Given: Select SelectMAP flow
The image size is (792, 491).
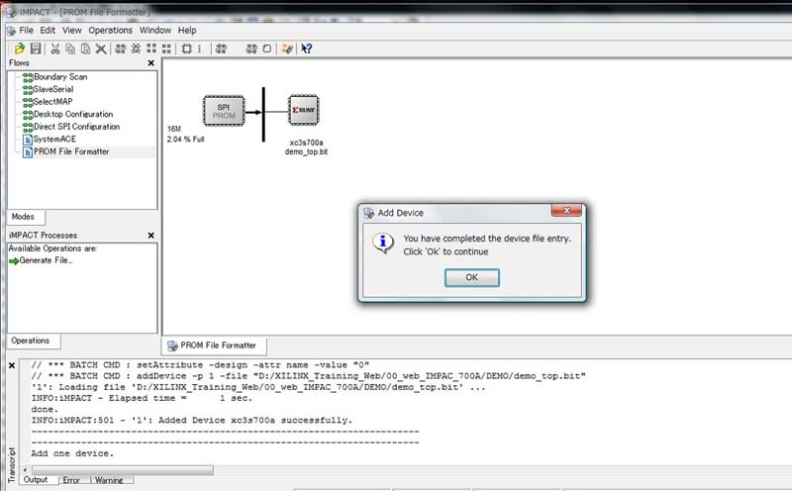Looking at the screenshot, I should (x=52, y=102).
